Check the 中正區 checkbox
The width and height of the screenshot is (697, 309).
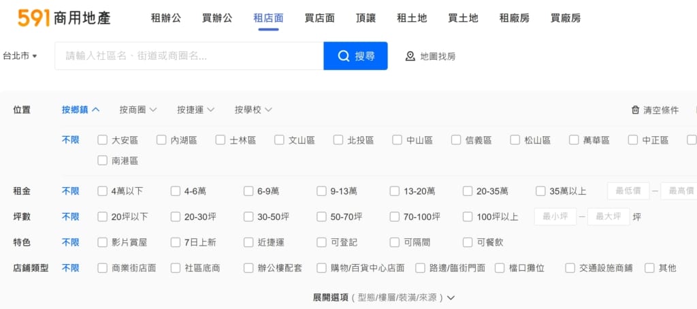(x=633, y=140)
